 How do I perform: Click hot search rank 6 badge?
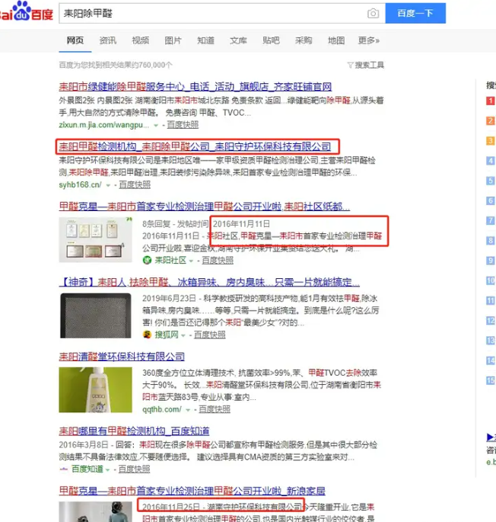point(491,200)
